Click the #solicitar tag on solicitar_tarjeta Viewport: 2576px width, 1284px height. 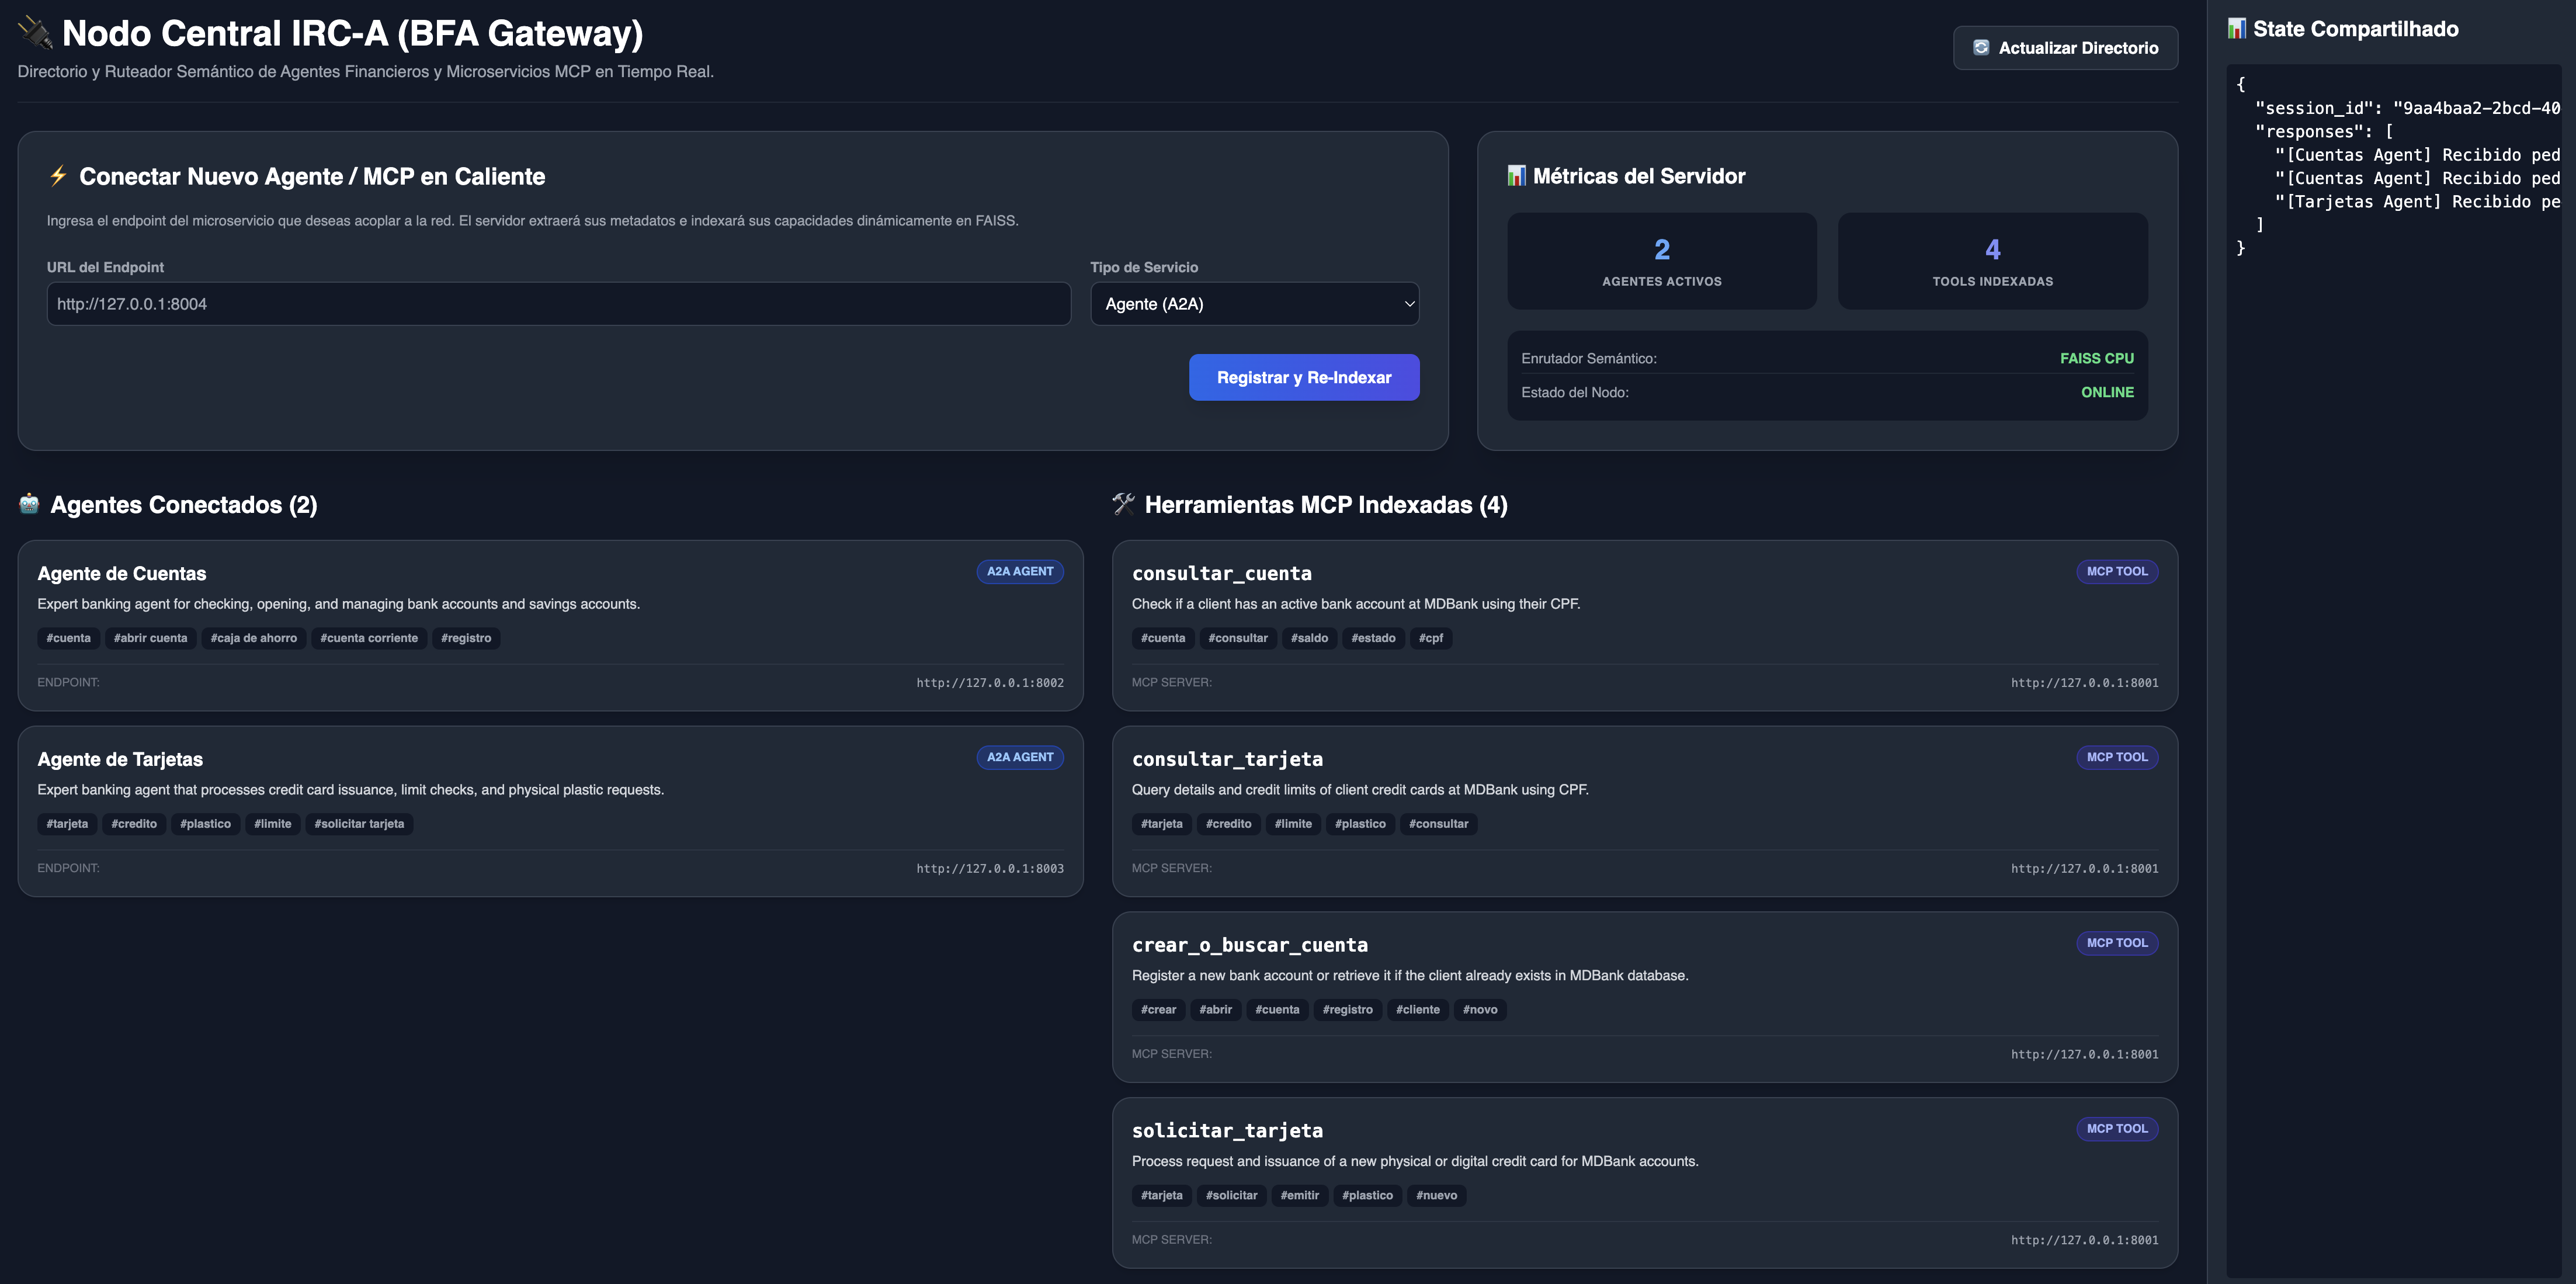1232,1196
